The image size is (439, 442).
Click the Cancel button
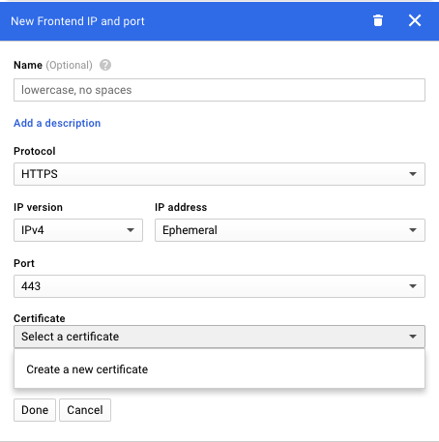coord(85,410)
